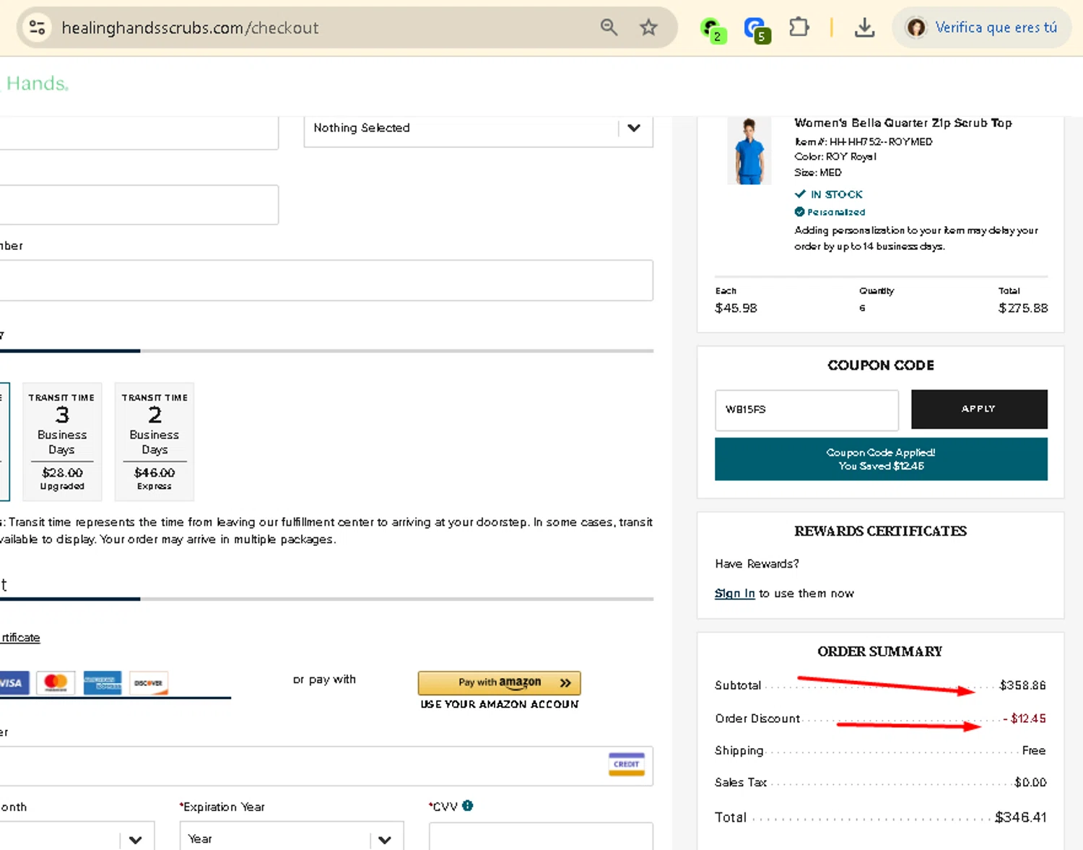This screenshot has height=850, width=1083.
Task: Click the Order Discount value -$12.45
Action: [1025, 719]
